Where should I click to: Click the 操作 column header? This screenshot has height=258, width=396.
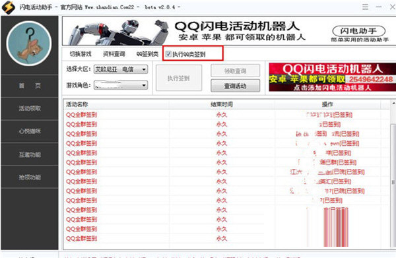(327, 104)
